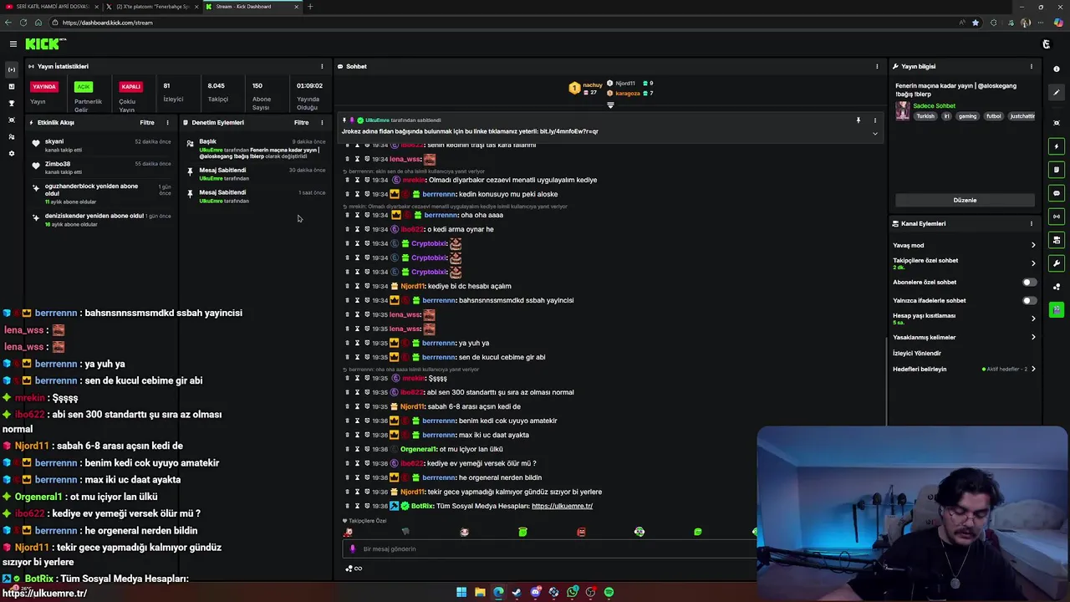This screenshot has height=602, width=1070.
Task: Click the points icon below the message box
Action: pos(349,569)
